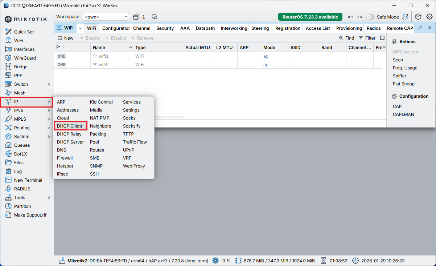436x266 pixels.
Task: Open the table column selector icon
Action: click(384, 48)
